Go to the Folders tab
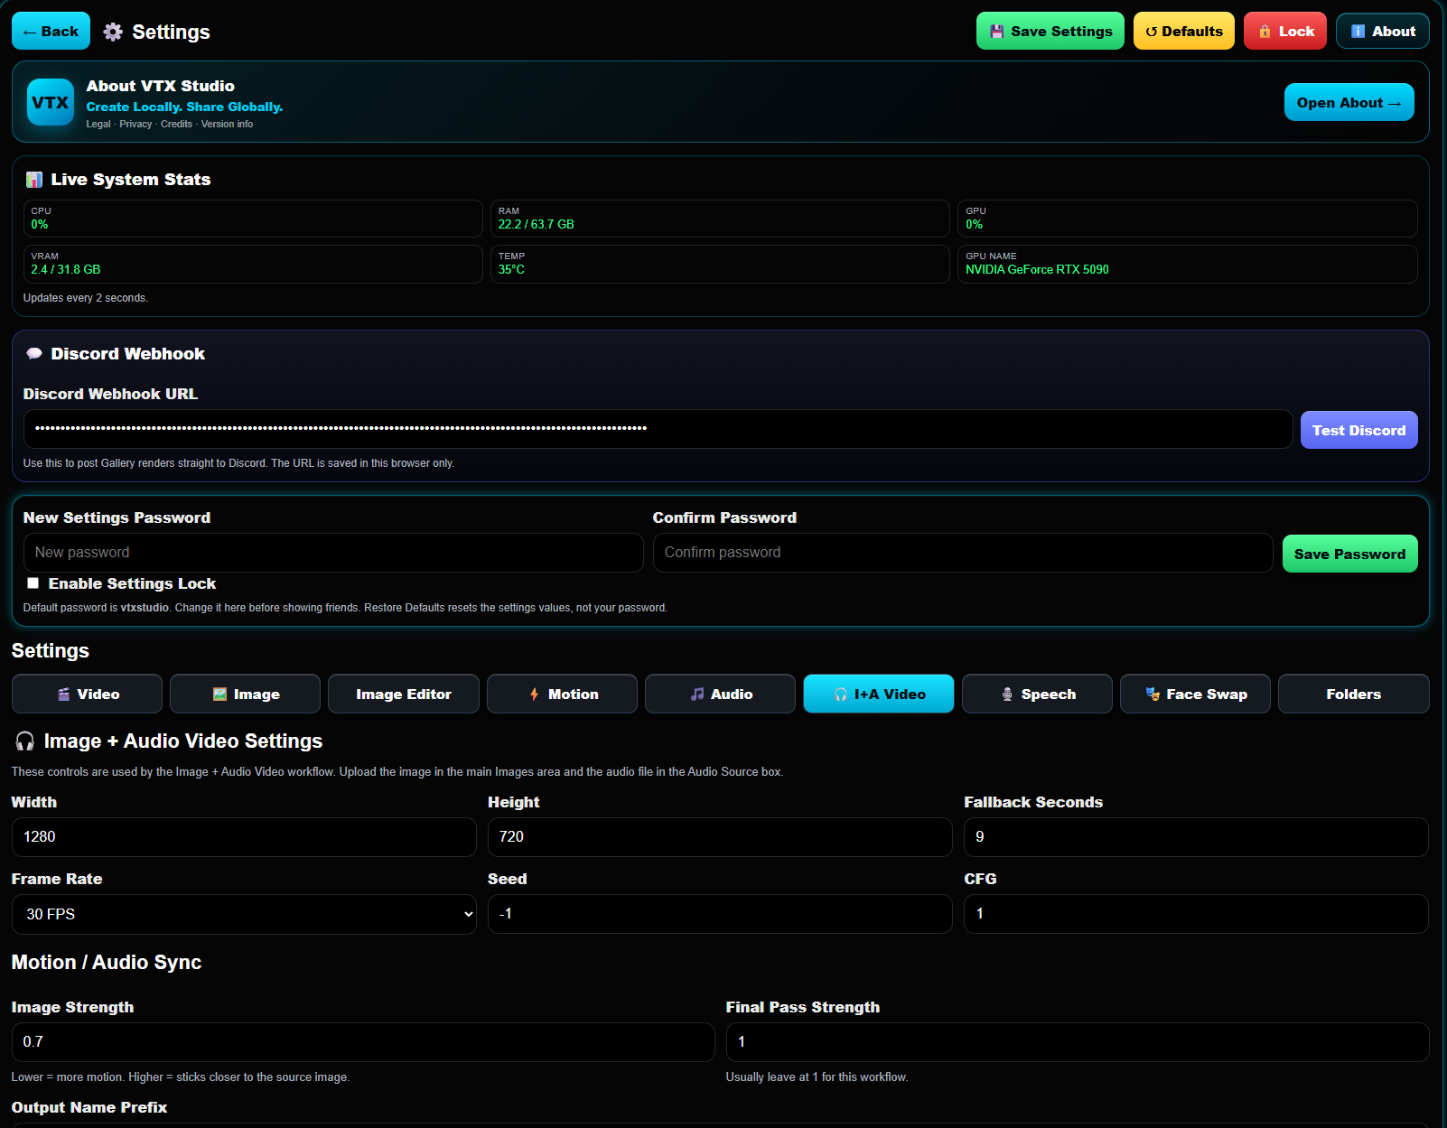This screenshot has width=1447, height=1128. pyautogui.click(x=1354, y=694)
